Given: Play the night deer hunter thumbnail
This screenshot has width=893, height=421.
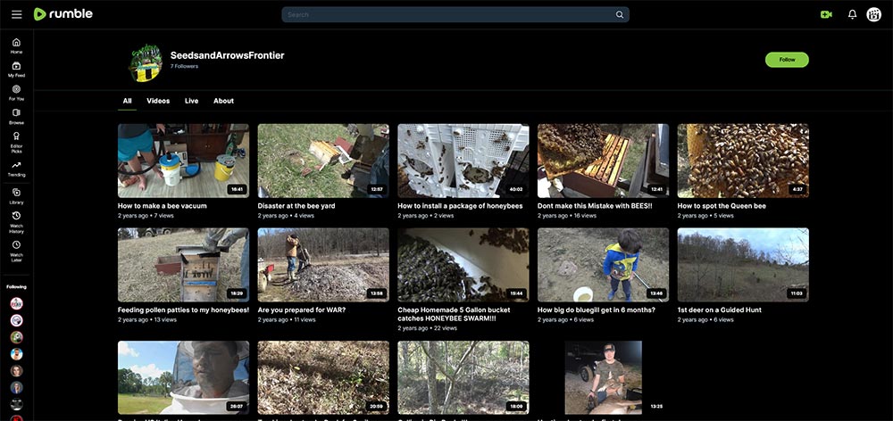Looking at the screenshot, I should 603,377.
